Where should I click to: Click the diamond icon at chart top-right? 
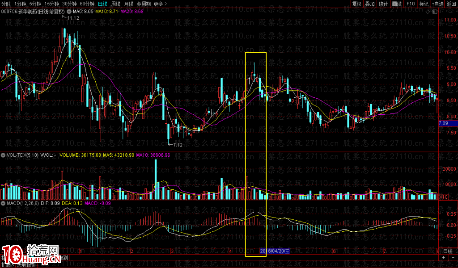click(x=428, y=12)
